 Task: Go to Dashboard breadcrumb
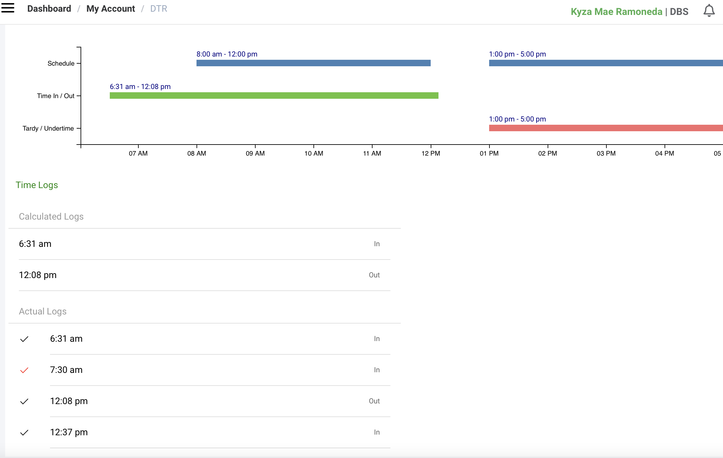pyautogui.click(x=49, y=9)
